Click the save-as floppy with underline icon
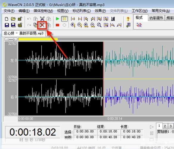Image resolution: width=174 pixels, height=149 pixels. 13,25
